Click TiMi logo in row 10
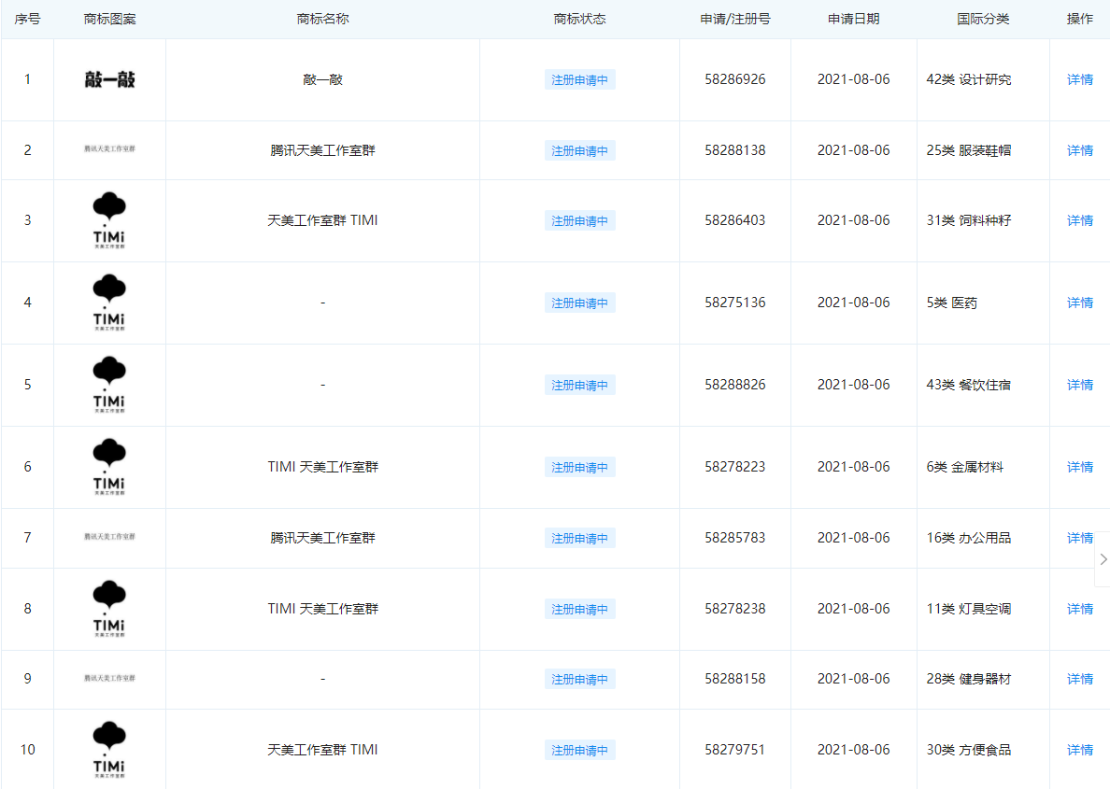This screenshot has height=789, width=1110. pyautogui.click(x=109, y=750)
